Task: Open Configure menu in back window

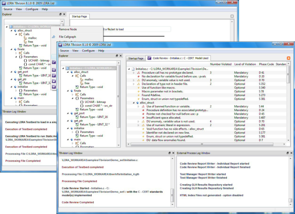Action: click(x=32, y=9)
